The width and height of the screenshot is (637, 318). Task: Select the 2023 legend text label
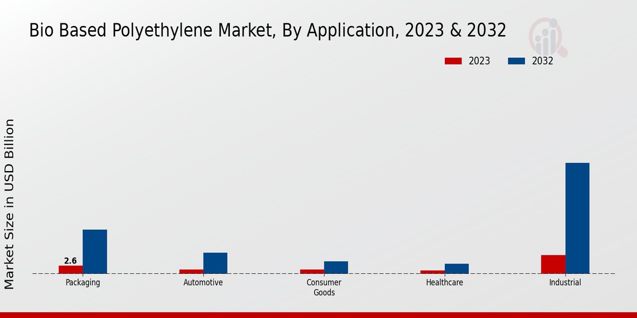[x=479, y=61]
